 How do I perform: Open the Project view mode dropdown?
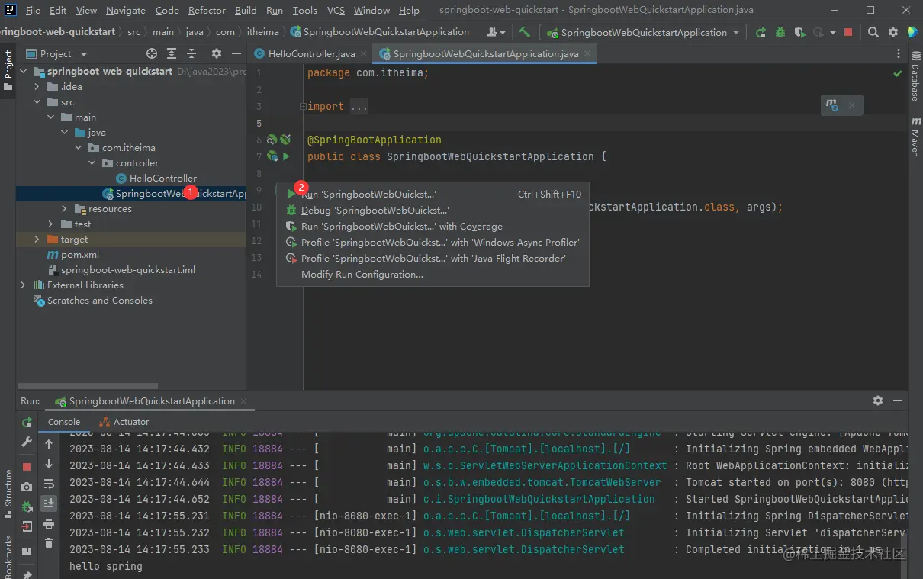coord(84,54)
